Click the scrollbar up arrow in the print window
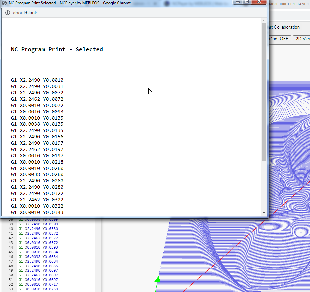The width and height of the screenshot is (310, 292). (x=264, y=21)
